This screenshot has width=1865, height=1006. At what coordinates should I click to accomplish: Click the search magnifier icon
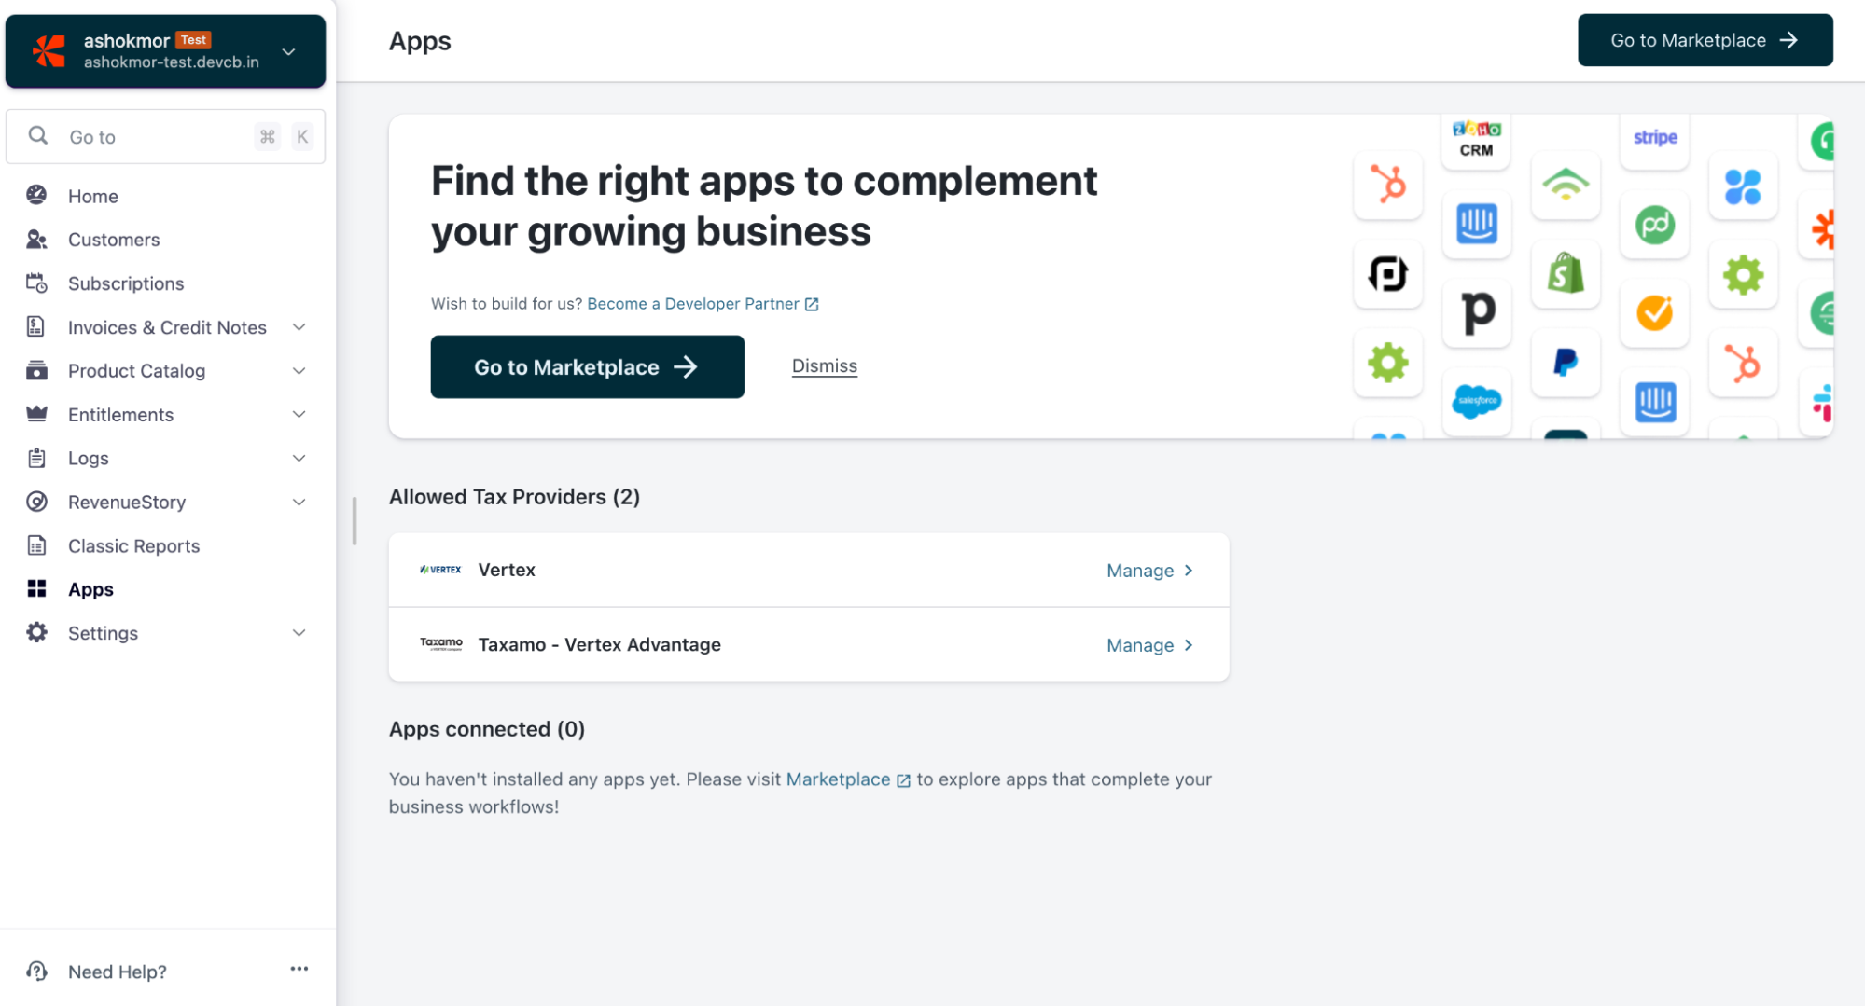(38, 136)
